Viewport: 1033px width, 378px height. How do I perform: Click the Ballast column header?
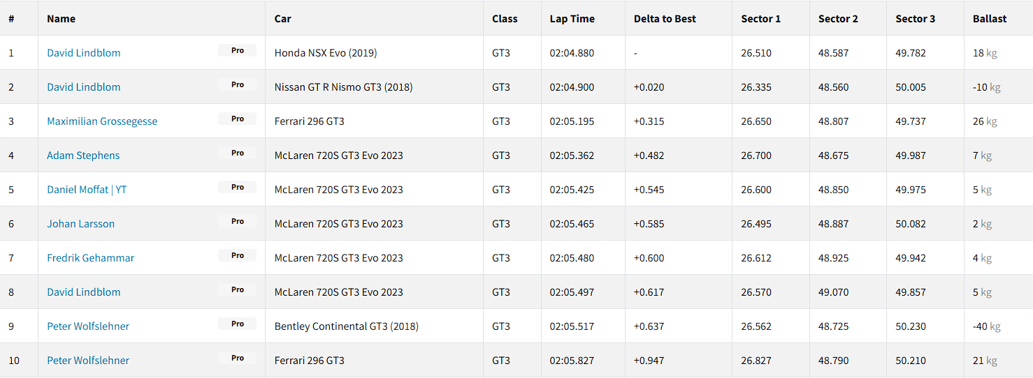click(990, 19)
